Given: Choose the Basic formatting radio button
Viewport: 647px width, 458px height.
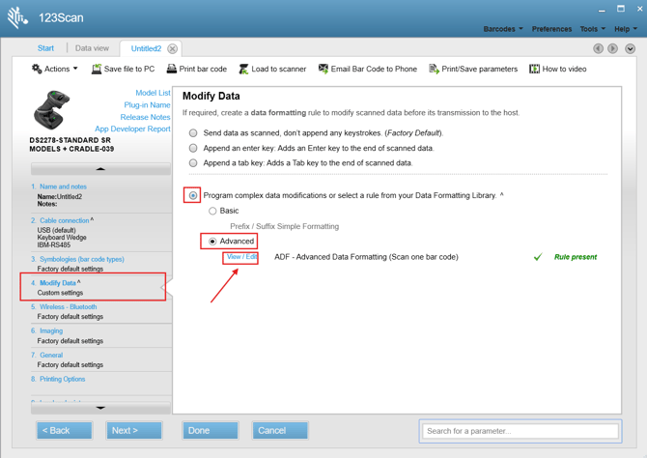Looking at the screenshot, I should click(x=212, y=211).
